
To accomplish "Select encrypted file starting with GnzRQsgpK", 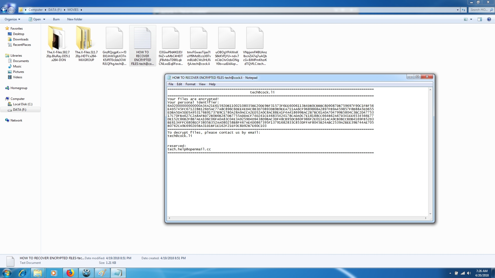I will pos(114,46).
